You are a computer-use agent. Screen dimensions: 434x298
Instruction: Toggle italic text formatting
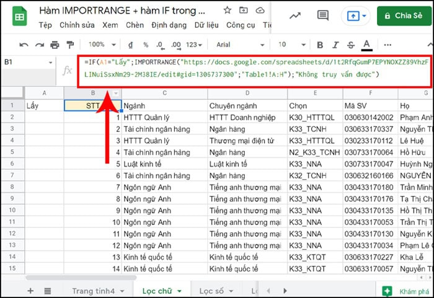point(335,45)
